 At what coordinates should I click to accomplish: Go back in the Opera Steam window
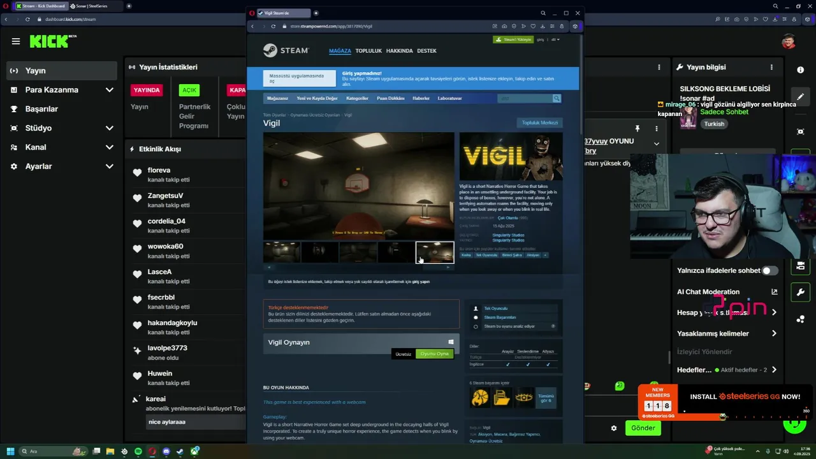tap(252, 26)
